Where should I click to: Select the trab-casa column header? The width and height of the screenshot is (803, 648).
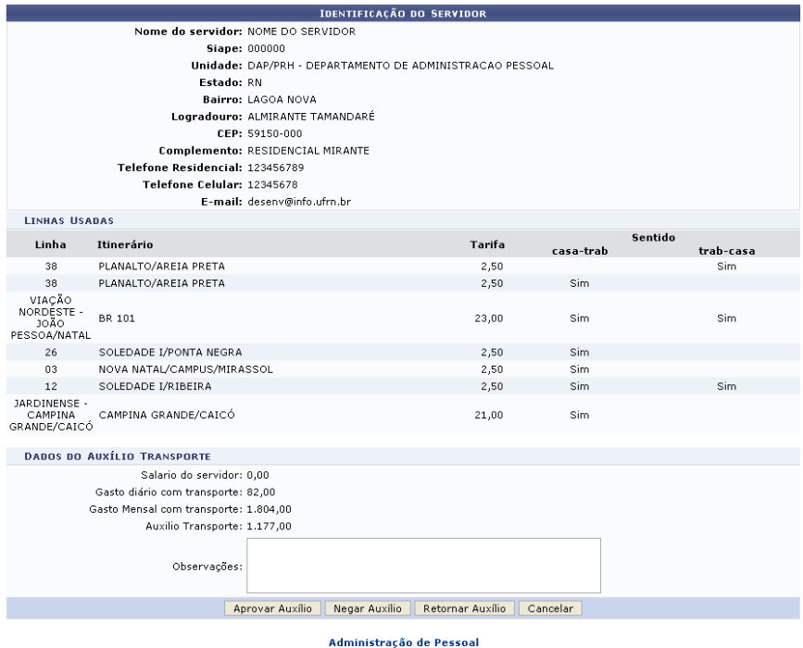(726, 250)
